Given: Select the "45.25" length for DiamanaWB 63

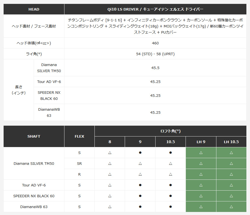Looking at the screenshot, I should tap(155, 112).
